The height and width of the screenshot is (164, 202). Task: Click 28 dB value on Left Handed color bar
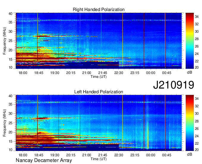[x=197, y=121]
